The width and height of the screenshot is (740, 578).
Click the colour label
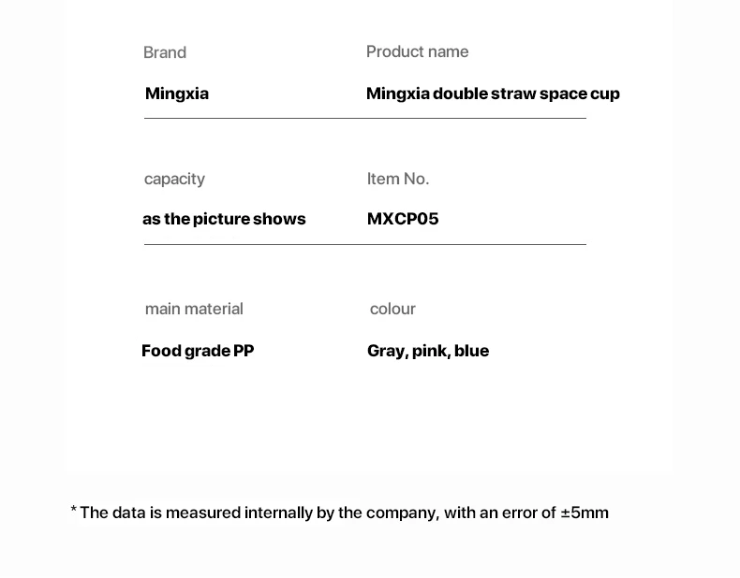(392, 309)
